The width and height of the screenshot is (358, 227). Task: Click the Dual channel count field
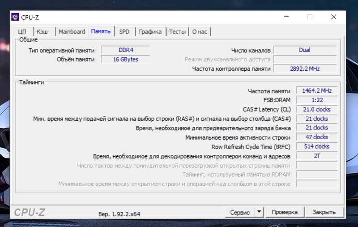(305, 50)
